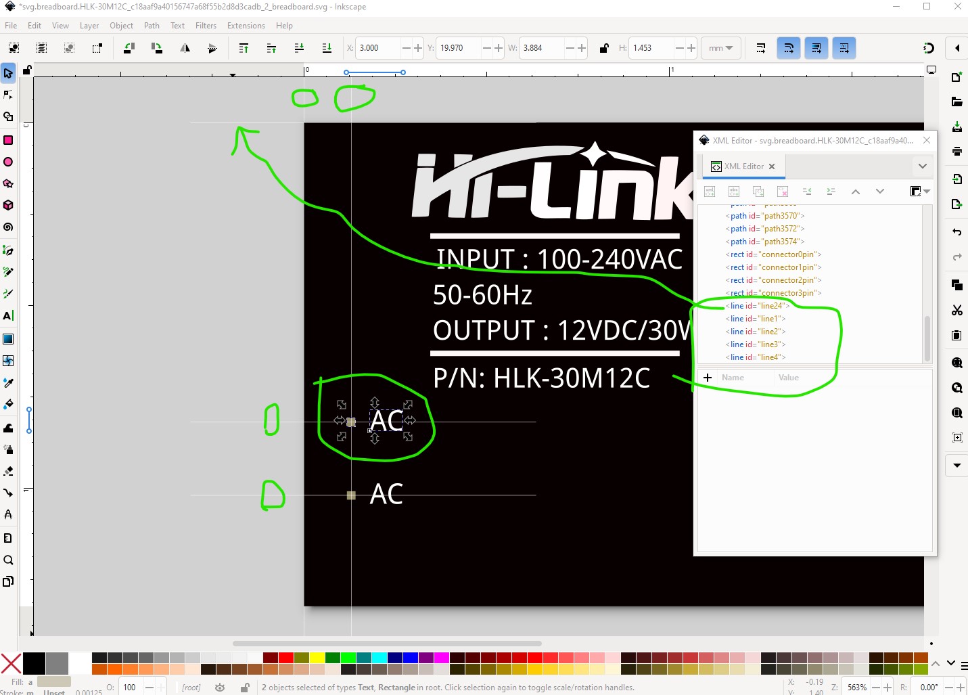968x695 pixels.
Task: Decrease W width with minus stepper
Action: coord(570,48)
